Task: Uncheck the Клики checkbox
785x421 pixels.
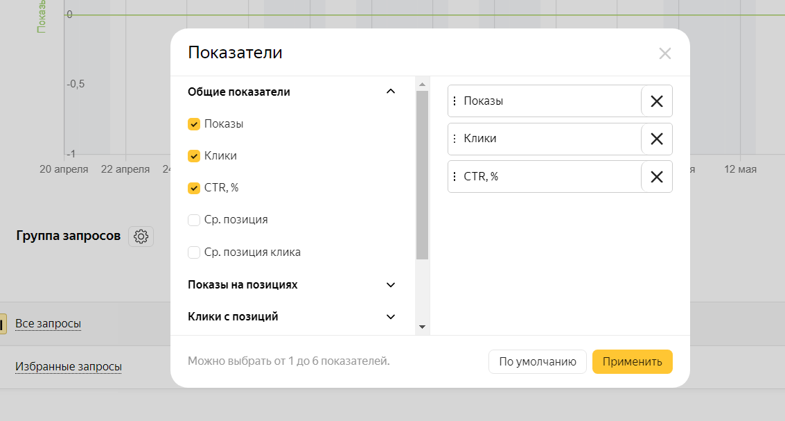Action: tap(193, 155)
